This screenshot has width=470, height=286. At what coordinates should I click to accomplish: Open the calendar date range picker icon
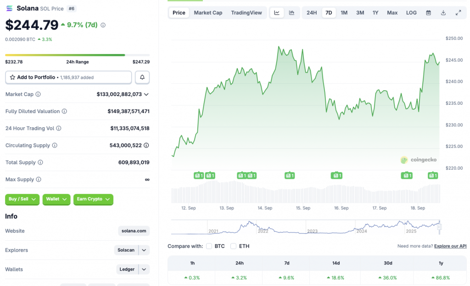[x=429, y=13]
